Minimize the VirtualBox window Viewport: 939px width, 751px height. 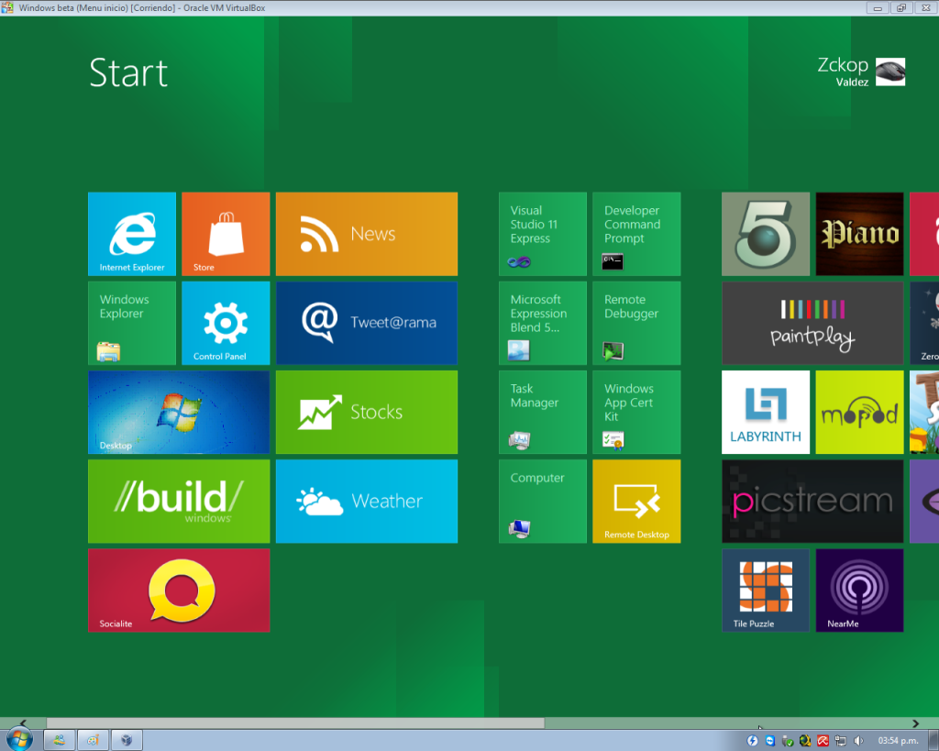coord(878,7)
